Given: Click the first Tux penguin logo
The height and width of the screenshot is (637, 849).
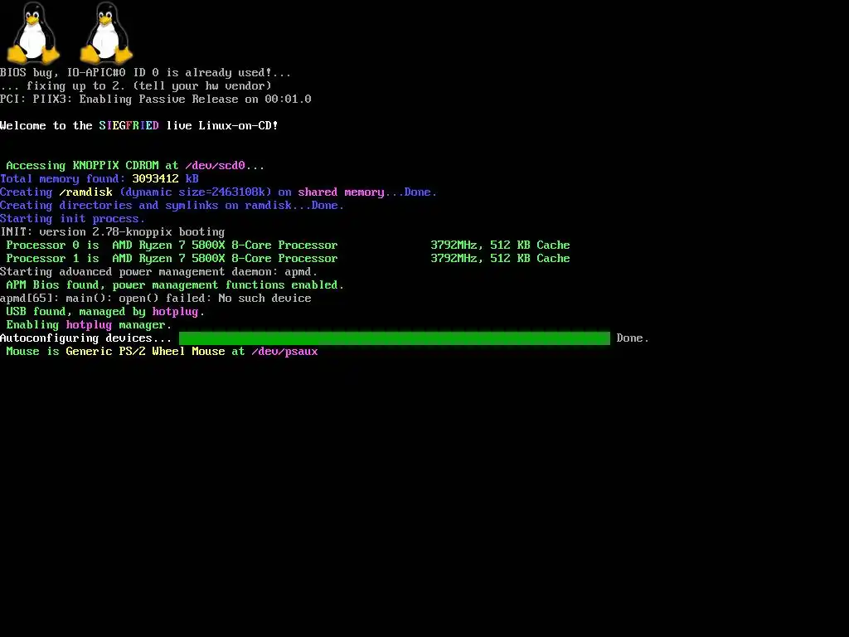Looking at the screenshot, I should pos(33,32).
